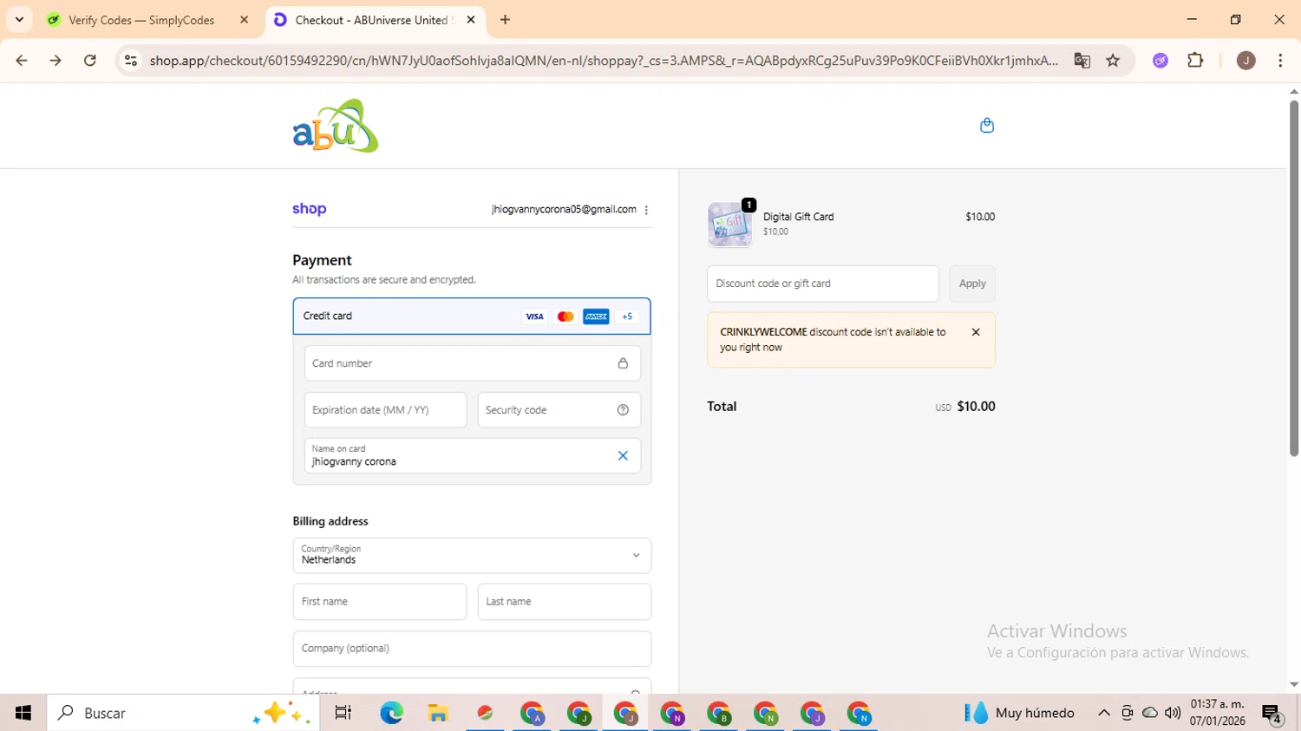Open the Chrome profile J avatar
1301x731 pixels.
point(1245,61)
